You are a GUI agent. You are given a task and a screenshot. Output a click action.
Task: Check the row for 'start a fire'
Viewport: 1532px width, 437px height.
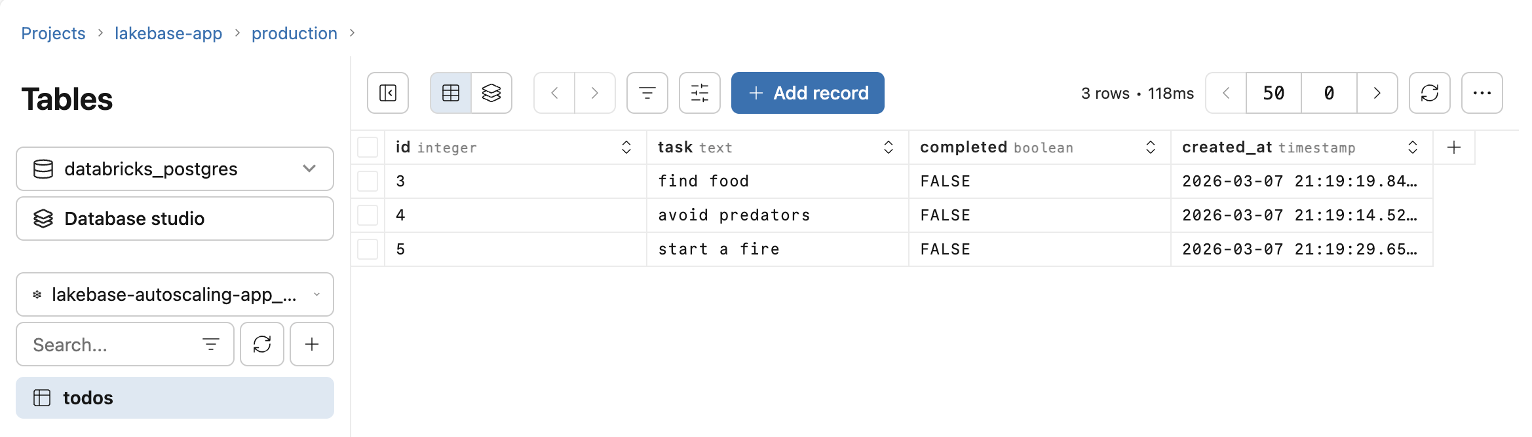pyautogui.click(x=368, y=249)
